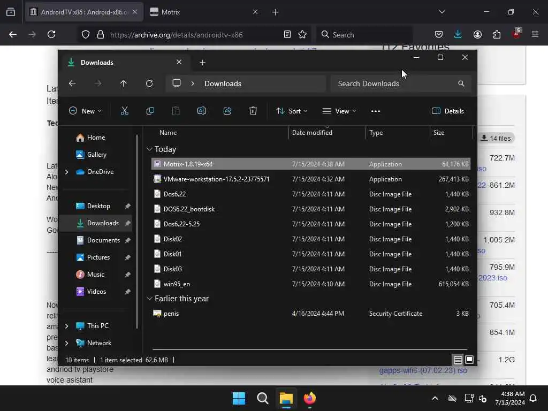
Task: Open the Sort dropdown menu
Action: 292,111
